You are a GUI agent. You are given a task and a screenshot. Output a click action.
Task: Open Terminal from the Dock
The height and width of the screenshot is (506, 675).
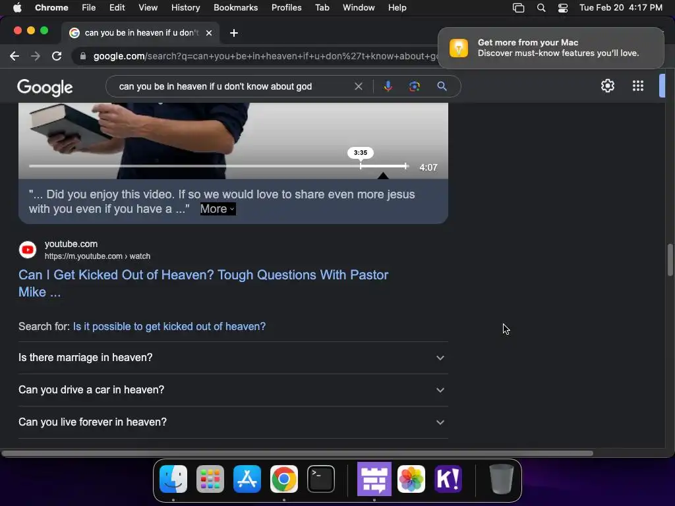click(x=321, y=479)
